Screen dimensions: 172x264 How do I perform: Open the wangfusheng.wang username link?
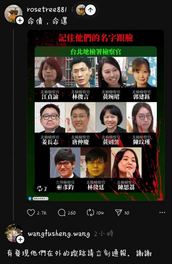[58, 234]
